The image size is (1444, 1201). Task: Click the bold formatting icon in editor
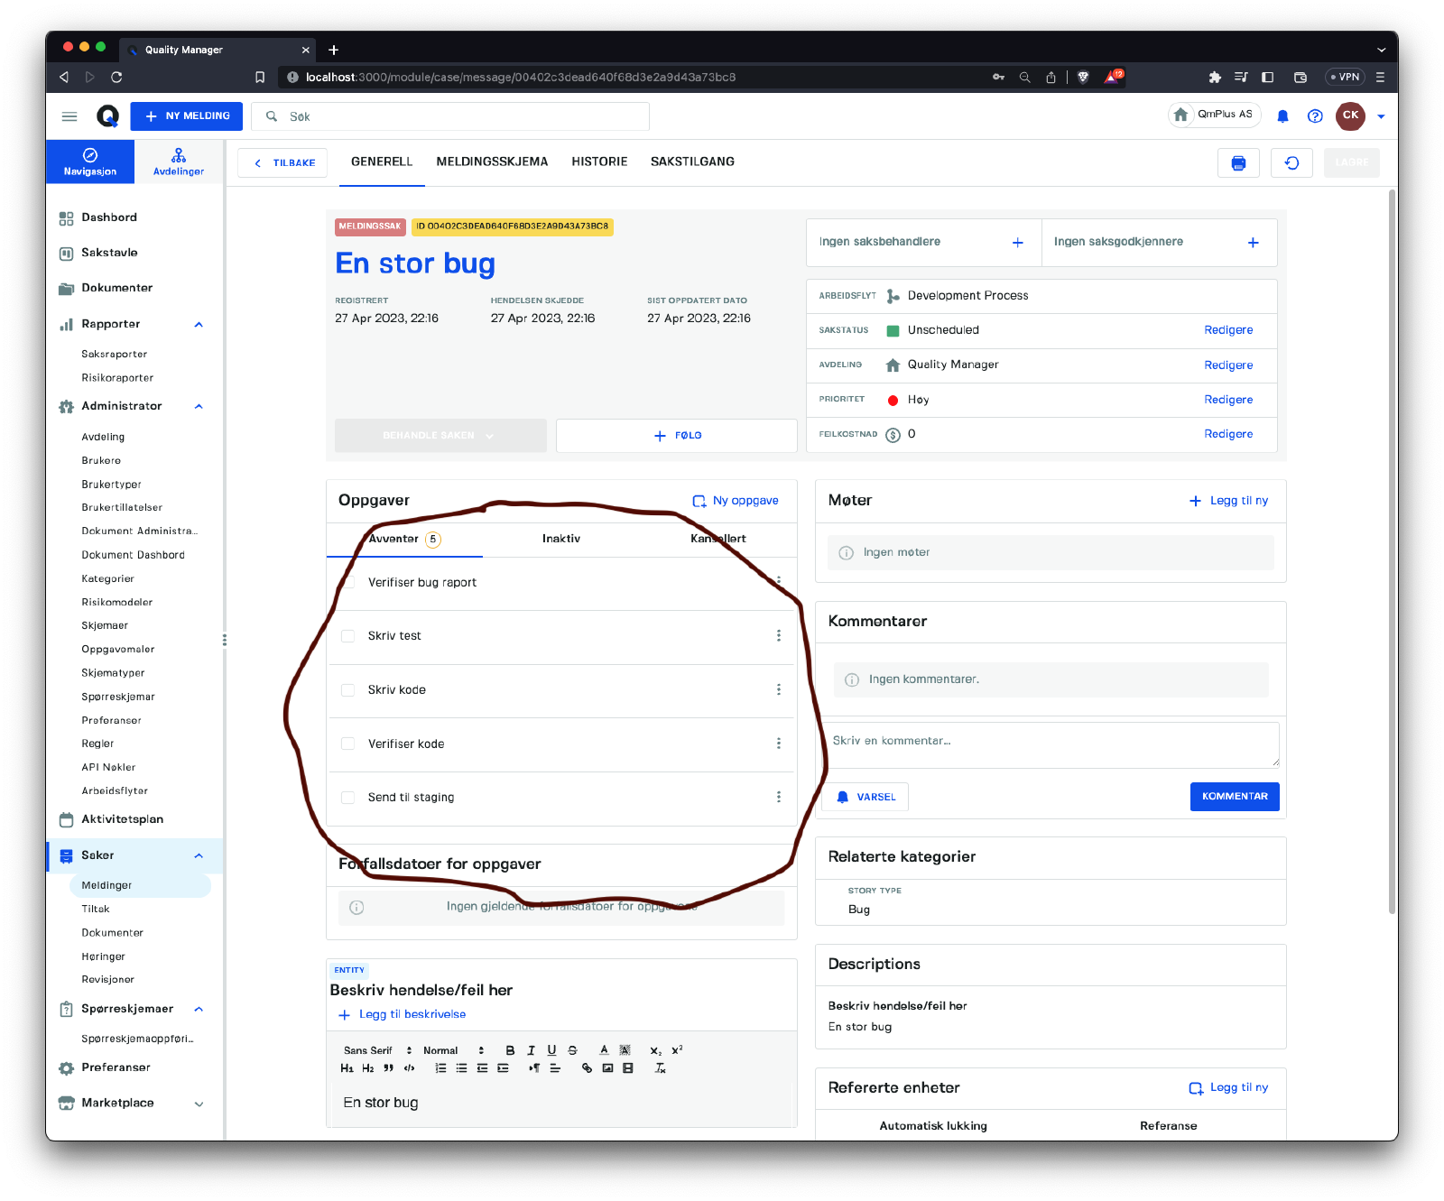coord(510,1050)
